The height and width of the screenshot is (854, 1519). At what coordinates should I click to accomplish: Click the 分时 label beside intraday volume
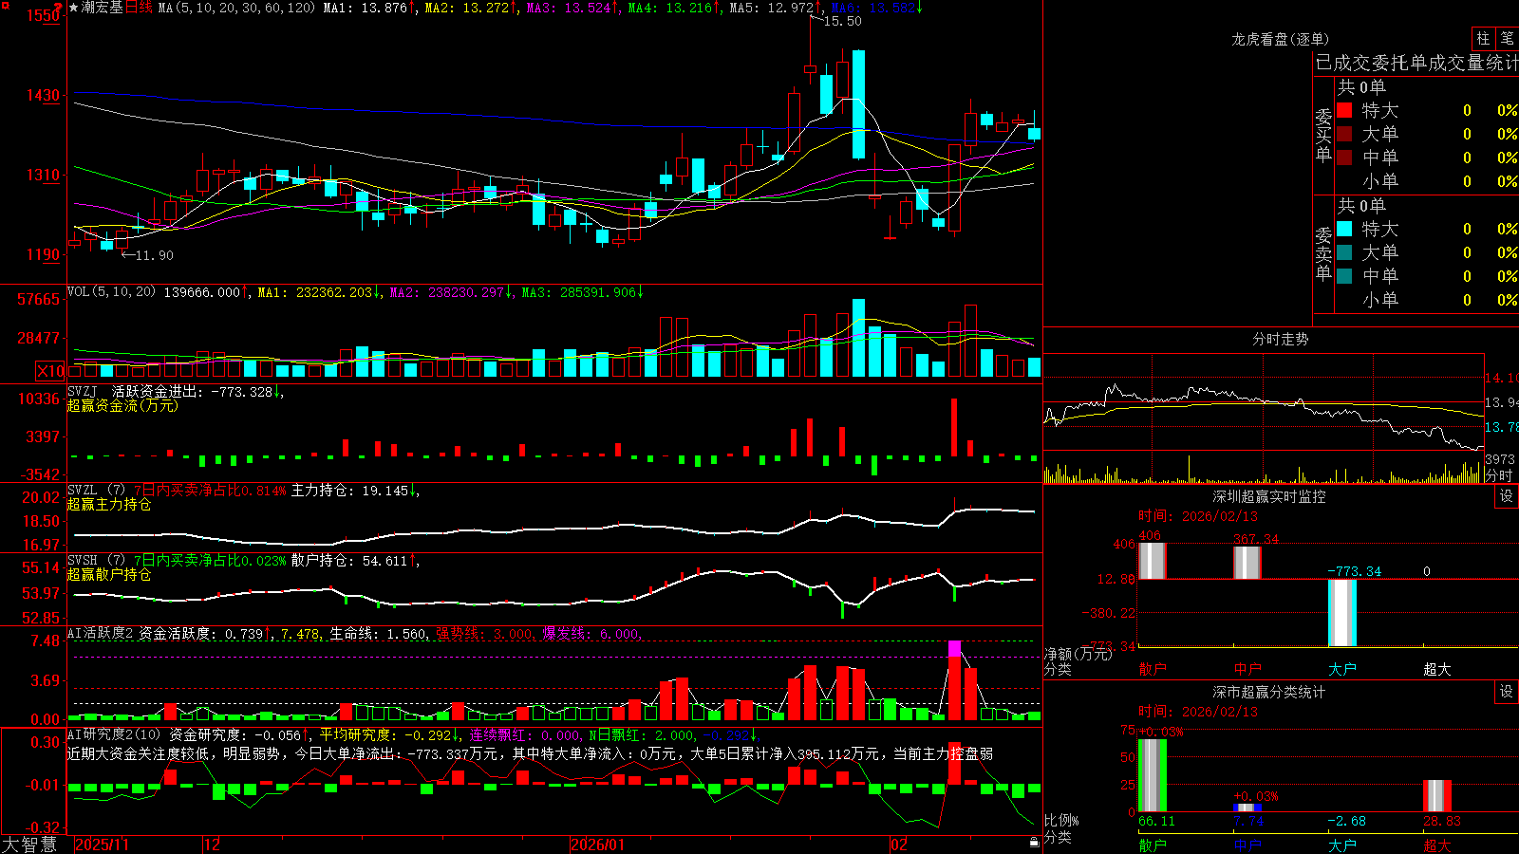1499,474
